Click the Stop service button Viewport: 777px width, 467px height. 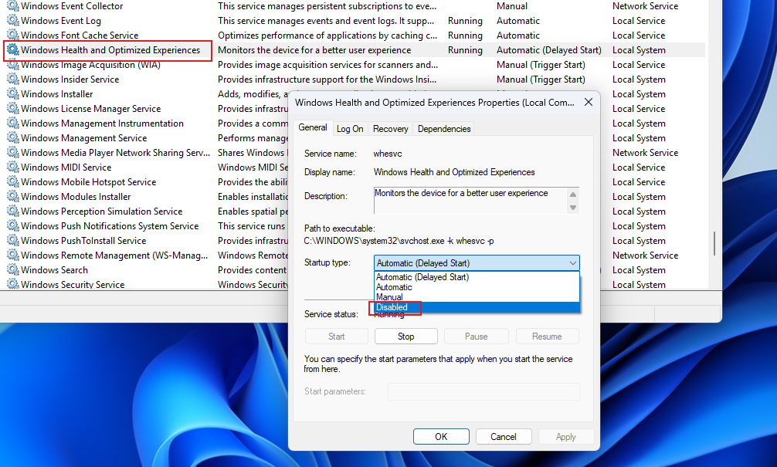(405, 337)
